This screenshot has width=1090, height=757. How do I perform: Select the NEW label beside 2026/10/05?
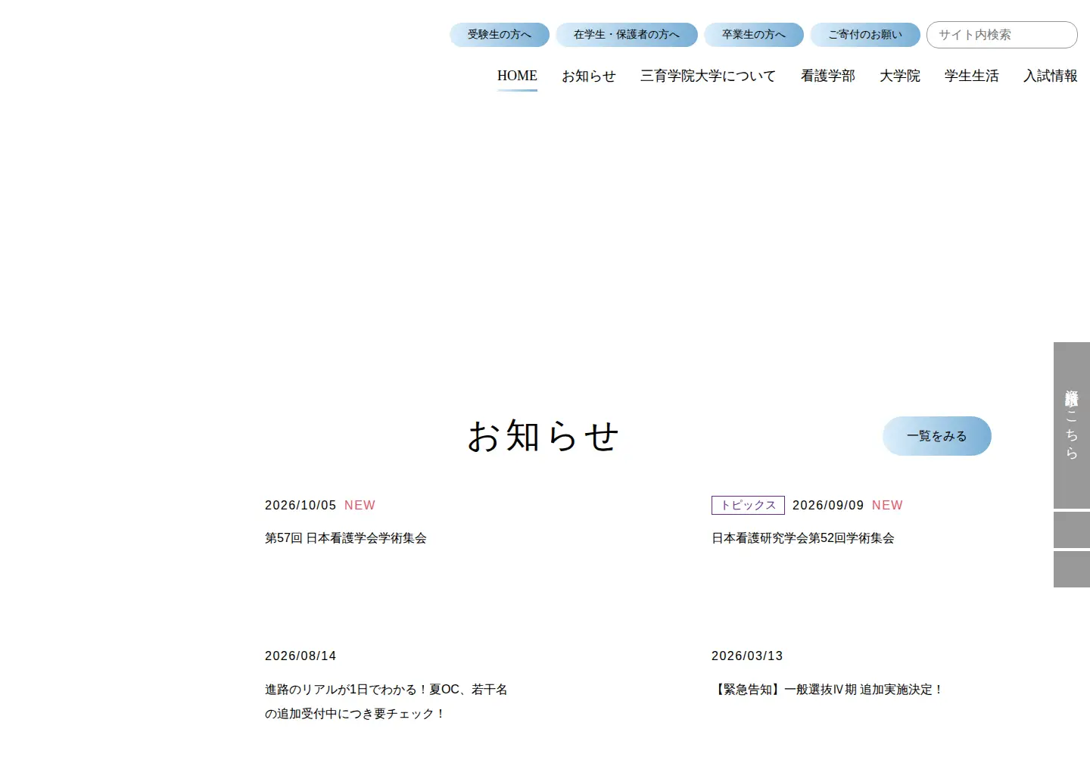pyautogui.click(x=360, y=505)
